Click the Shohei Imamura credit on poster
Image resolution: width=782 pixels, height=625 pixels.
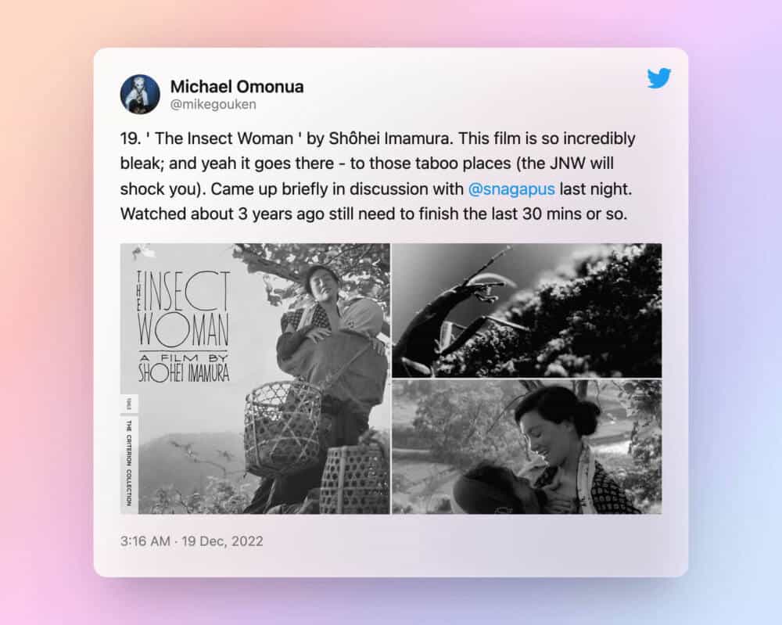(184, 372)
